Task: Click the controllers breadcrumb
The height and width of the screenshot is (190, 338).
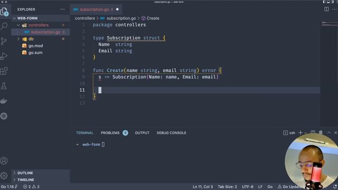Action: (84, 18)
